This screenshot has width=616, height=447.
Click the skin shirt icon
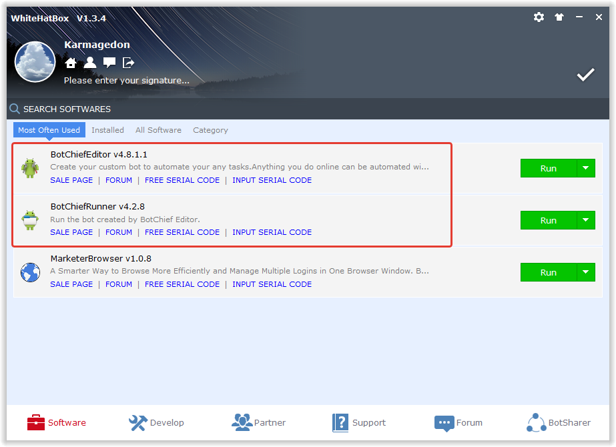pos(559,17)
